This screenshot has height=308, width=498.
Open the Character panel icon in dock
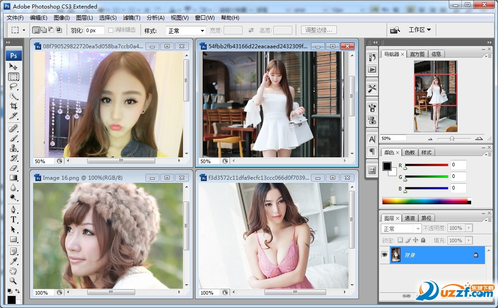(x=372, y=139)
